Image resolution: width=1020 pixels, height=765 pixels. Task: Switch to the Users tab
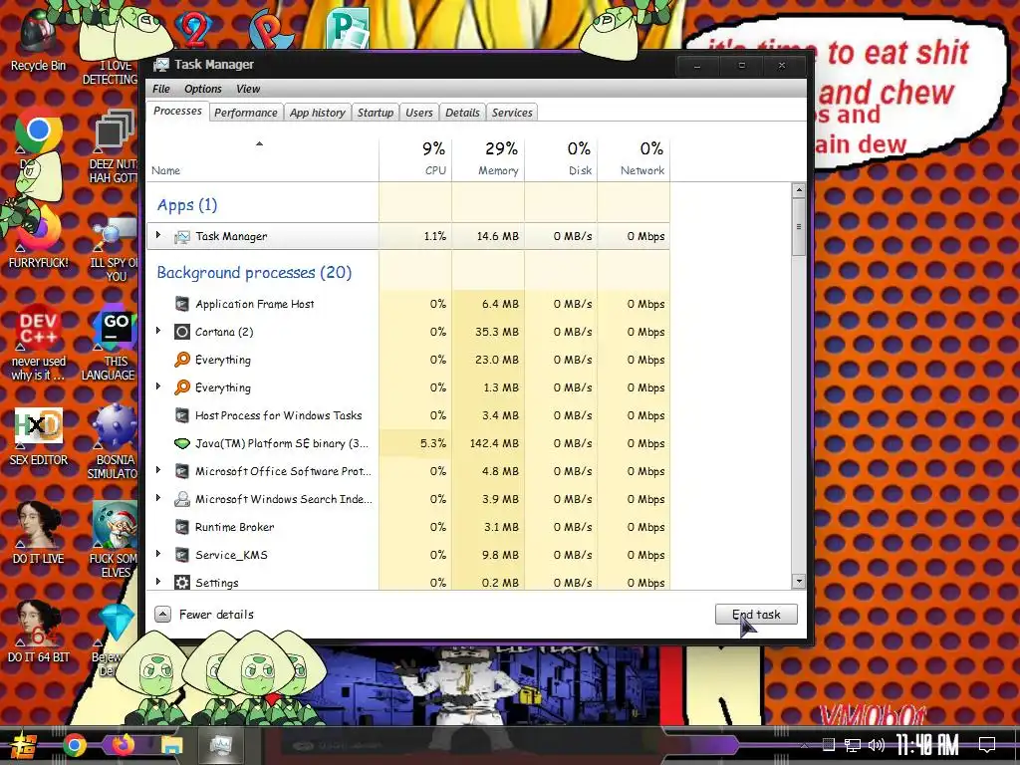(x=419, y=113)
